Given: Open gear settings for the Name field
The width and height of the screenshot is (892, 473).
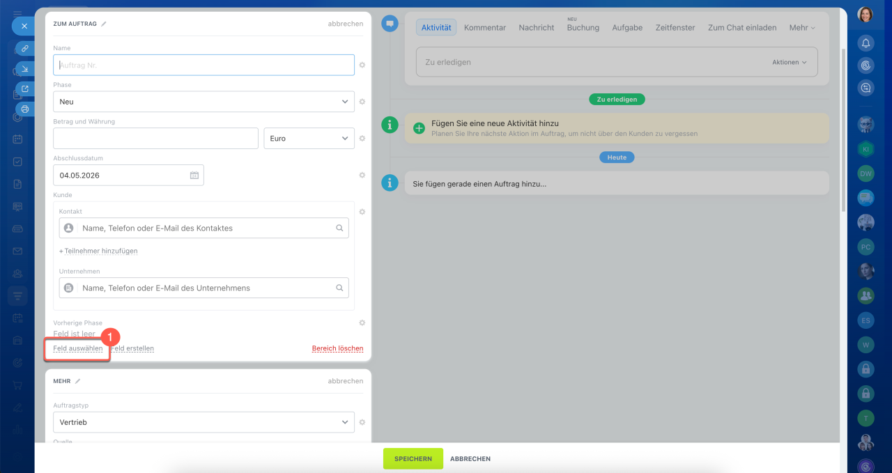Looking at the screenshot, I should click(362, 65).
